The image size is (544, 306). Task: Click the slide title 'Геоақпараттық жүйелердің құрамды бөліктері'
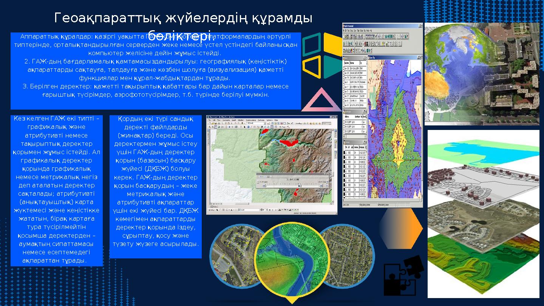click(183, 26)
